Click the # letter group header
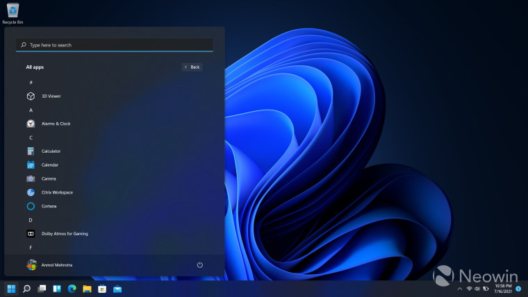 coord(31,83)
